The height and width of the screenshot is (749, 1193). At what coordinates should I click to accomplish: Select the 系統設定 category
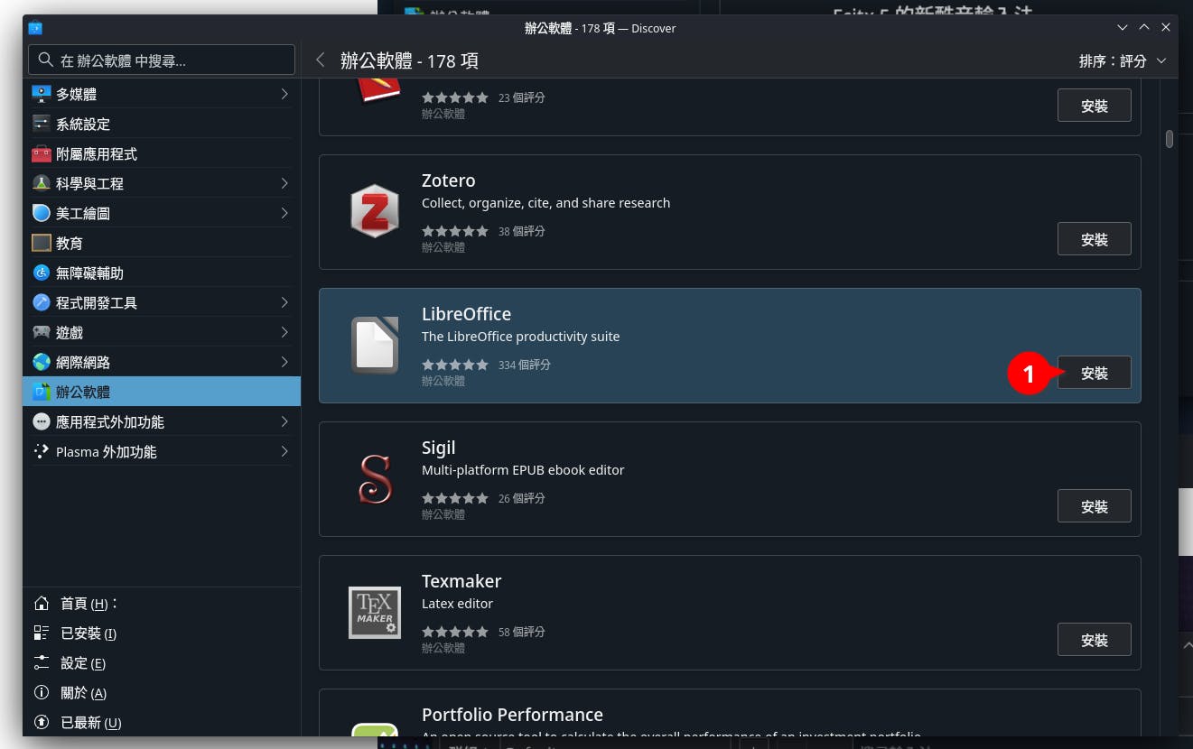[162, 124]
